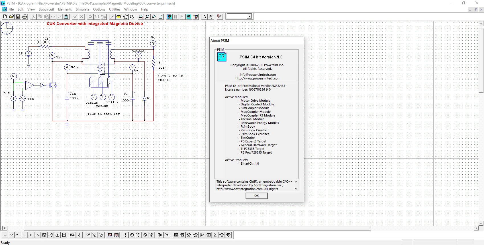
Task: Click the simulation control clock element
Action: 7,28
